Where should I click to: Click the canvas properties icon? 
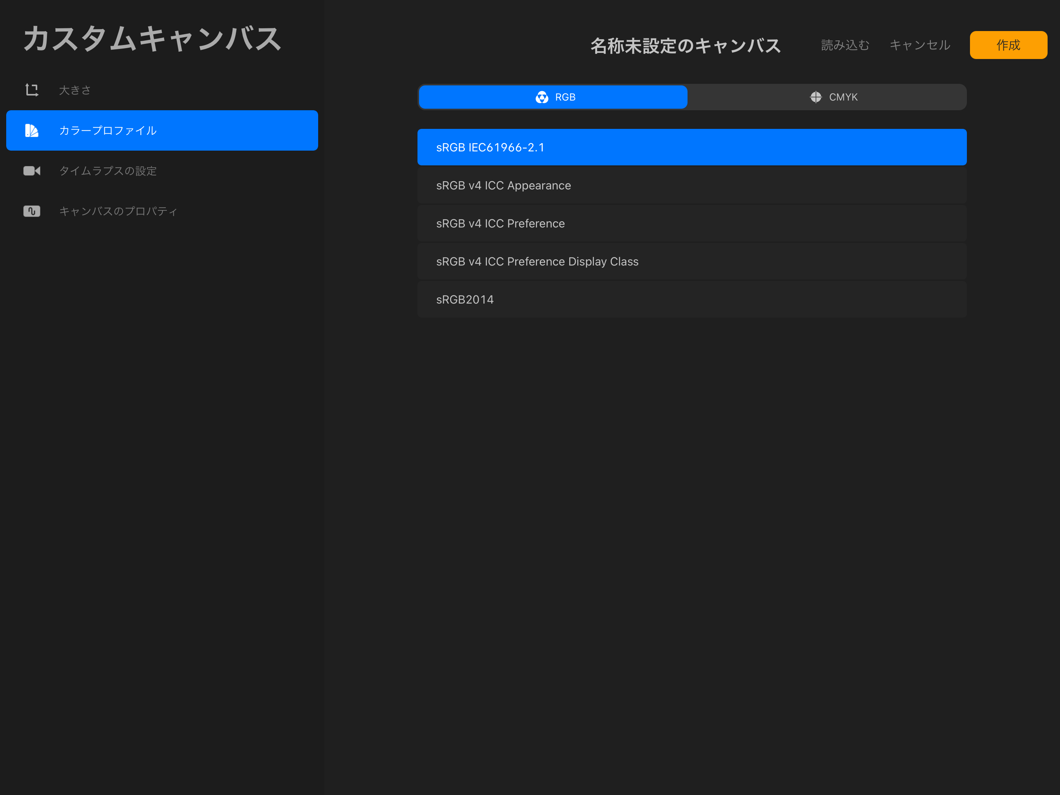(32, 211)
